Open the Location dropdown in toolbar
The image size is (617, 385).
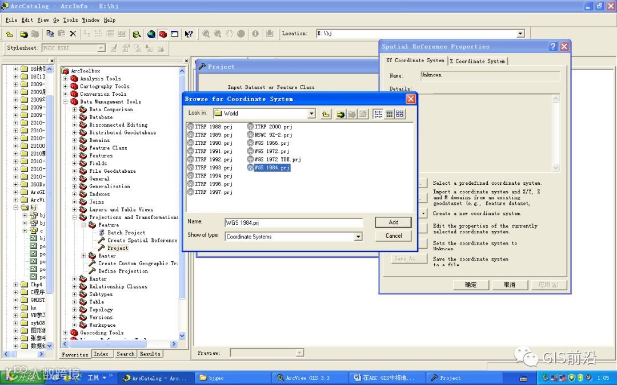click(520, 34)
